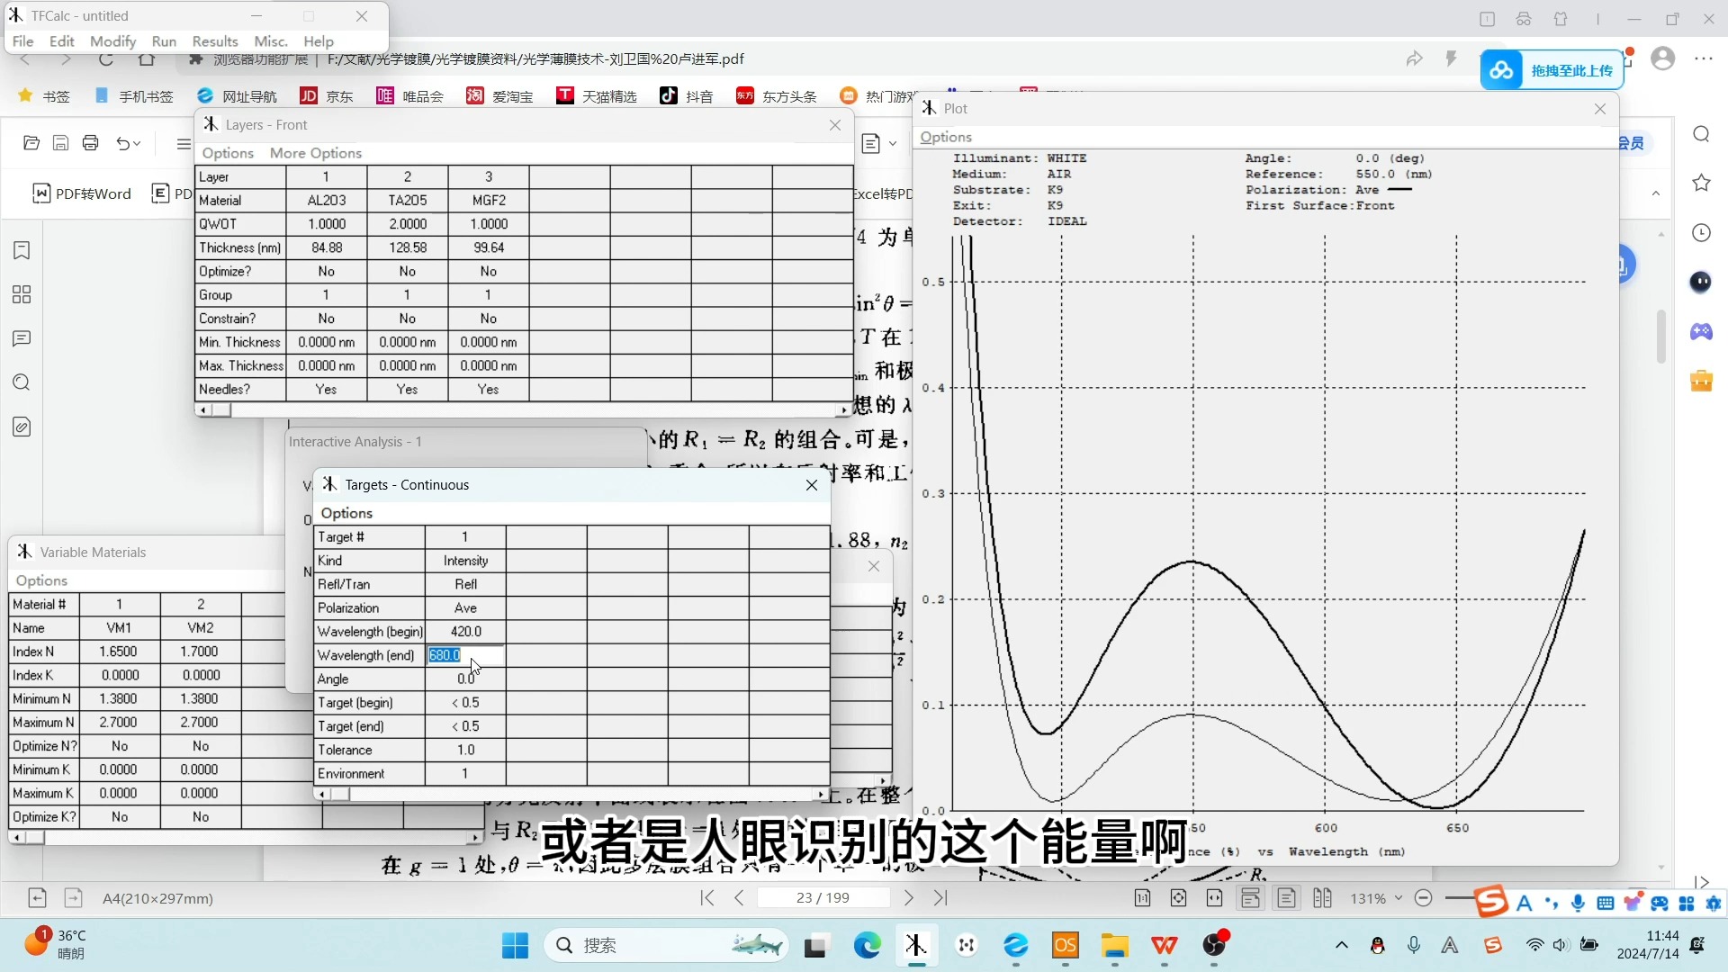Click zoom out minus icon in status bar

1423,898
